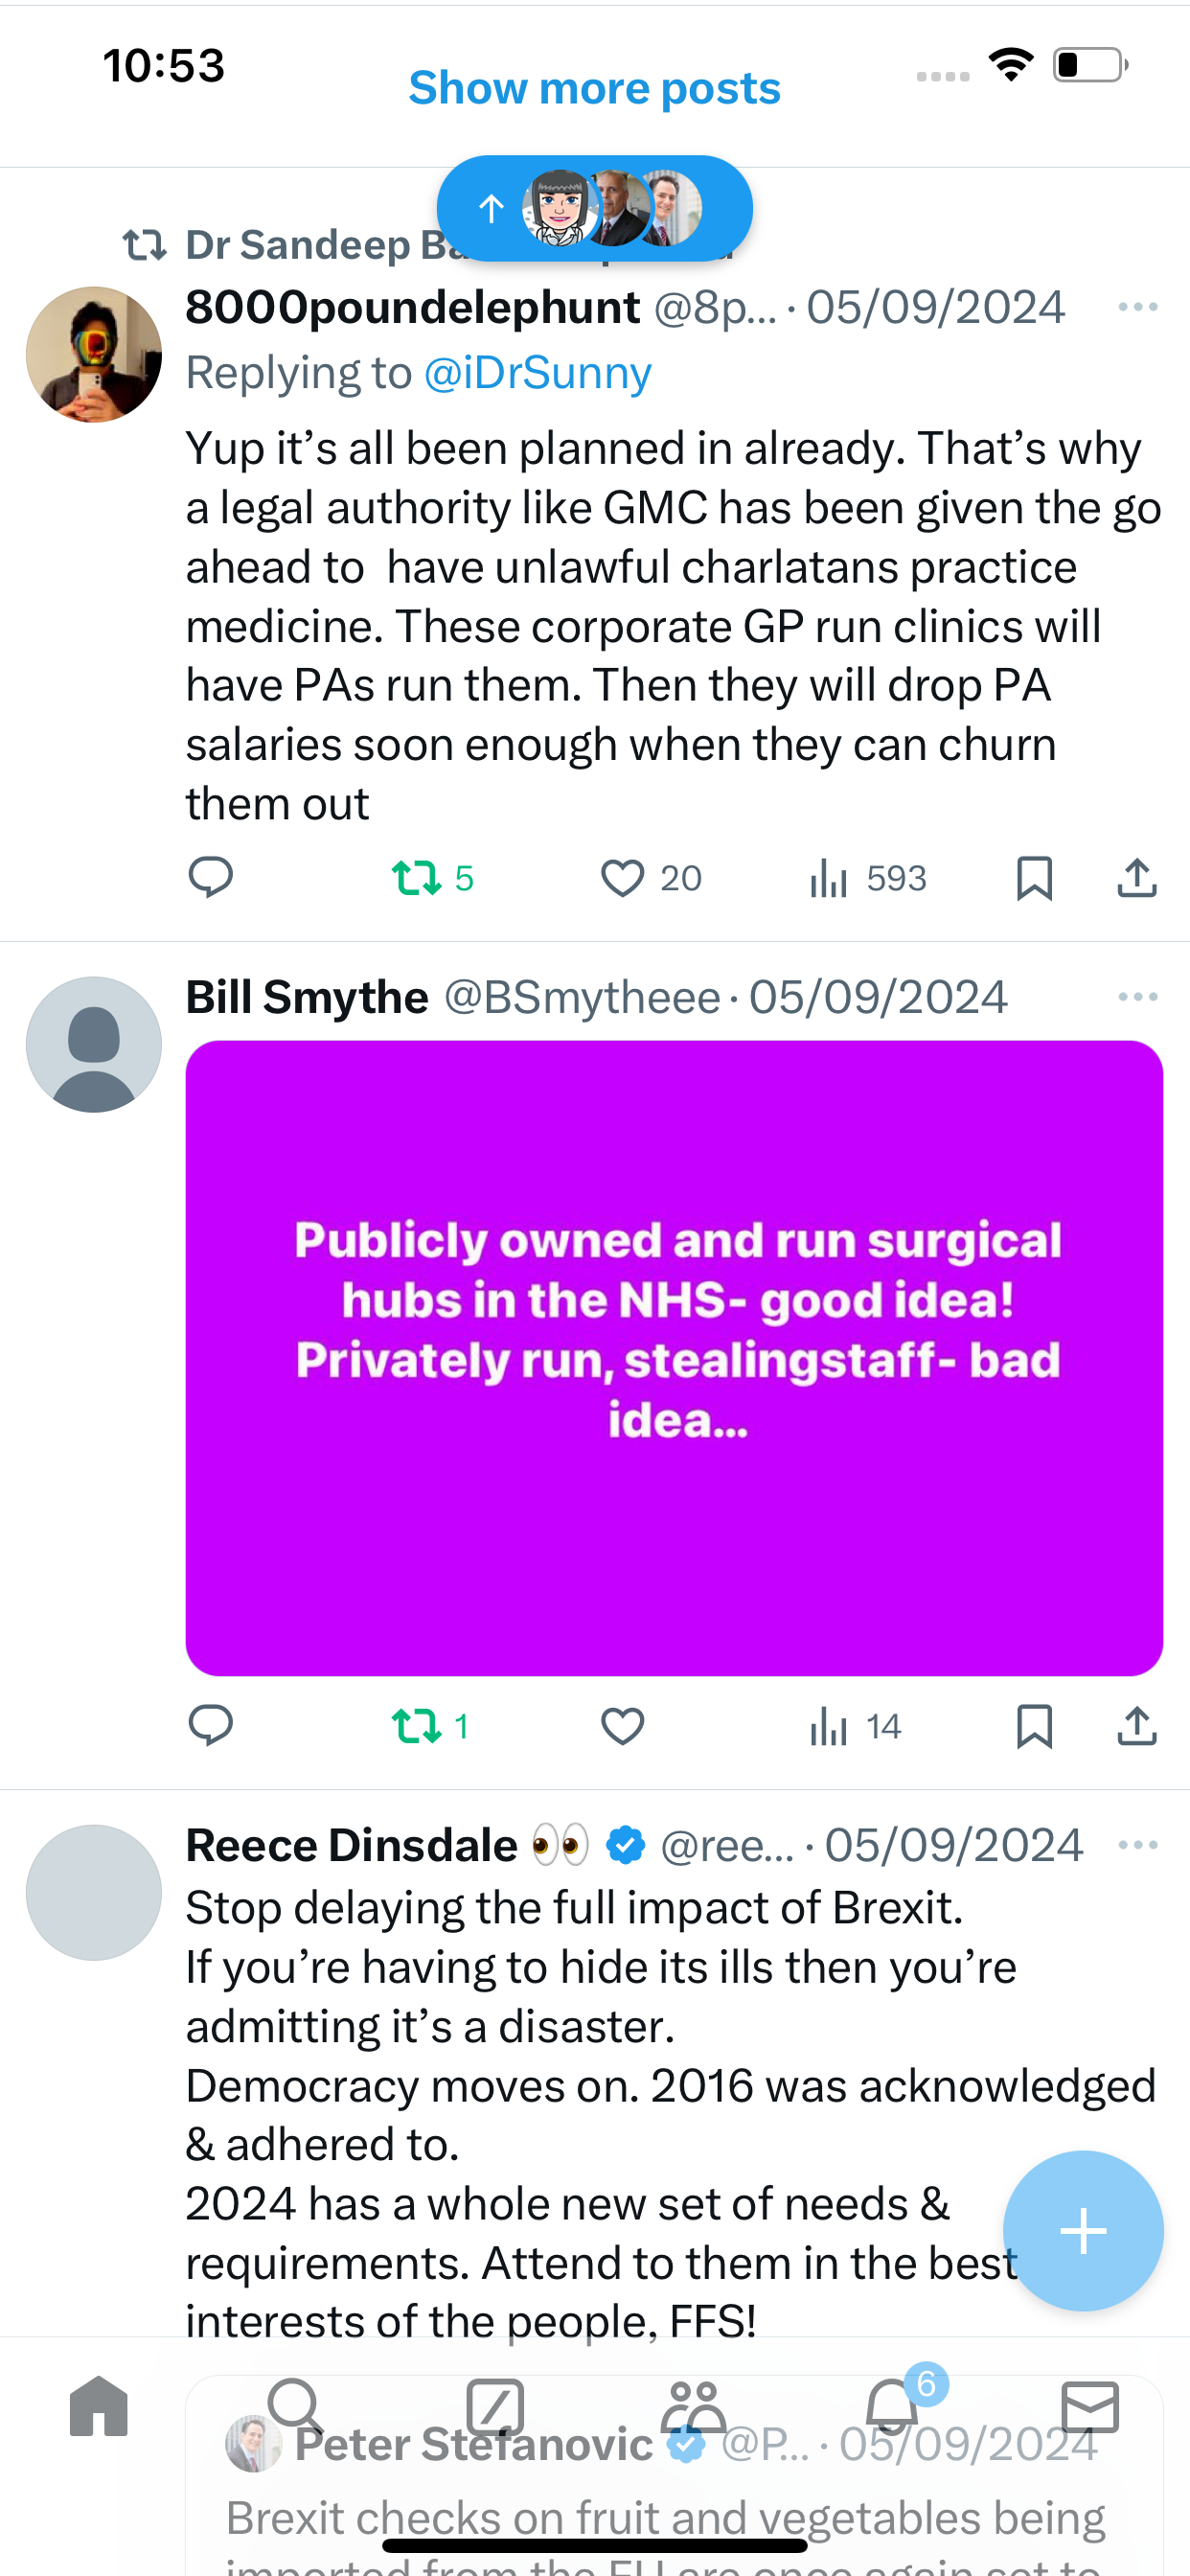This screenshot has height=2576, width=1190.
Task: Open the Home tab in bottom bar
Action: coord(99,2406)
